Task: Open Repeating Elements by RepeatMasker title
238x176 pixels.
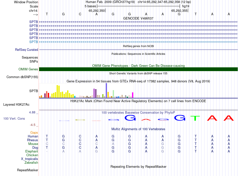Action: pyautogui.click(x=139, y=166)
